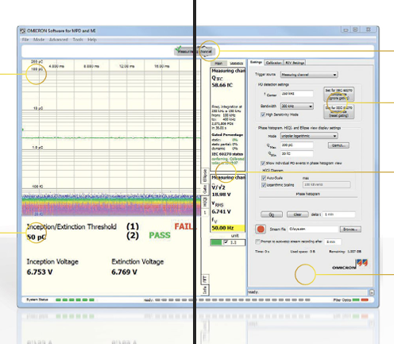Click the OMICRON application icon in title bar

pos(23,31)
